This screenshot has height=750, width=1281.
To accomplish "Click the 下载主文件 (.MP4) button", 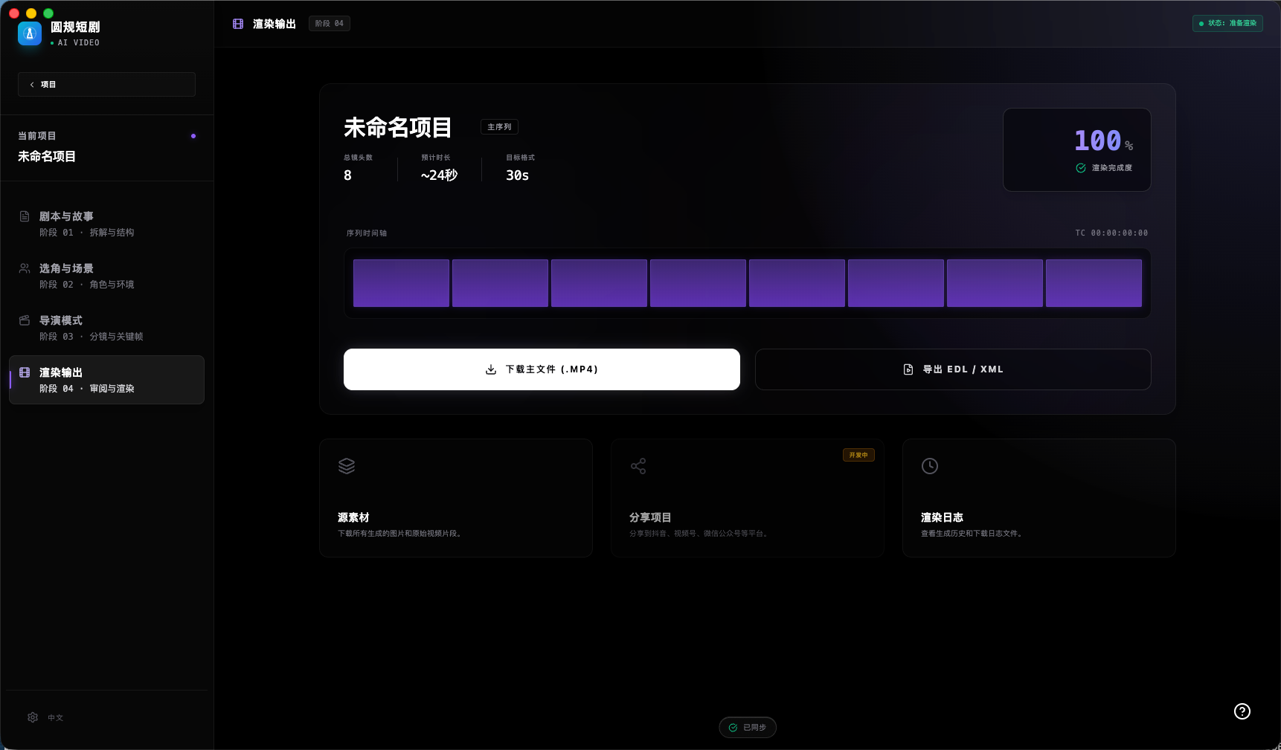I will click(x=542, y=369).
